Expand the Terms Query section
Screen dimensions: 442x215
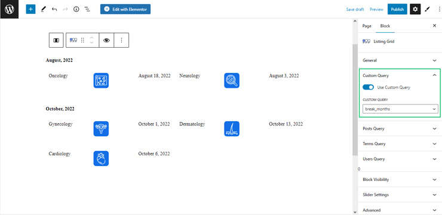click(399, 144)
